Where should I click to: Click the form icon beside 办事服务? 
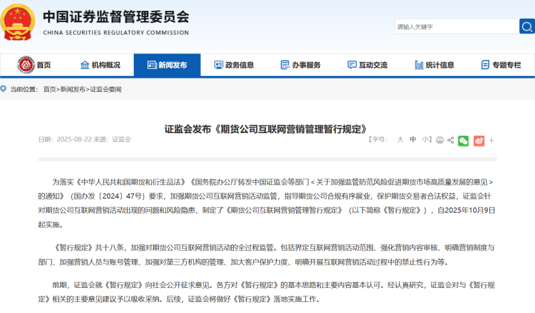click(285, 65)
